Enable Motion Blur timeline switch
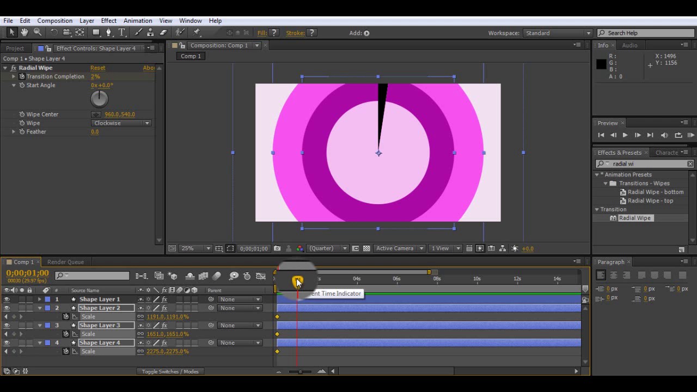Viewport: 697px width, 392px height. (217, 276)
